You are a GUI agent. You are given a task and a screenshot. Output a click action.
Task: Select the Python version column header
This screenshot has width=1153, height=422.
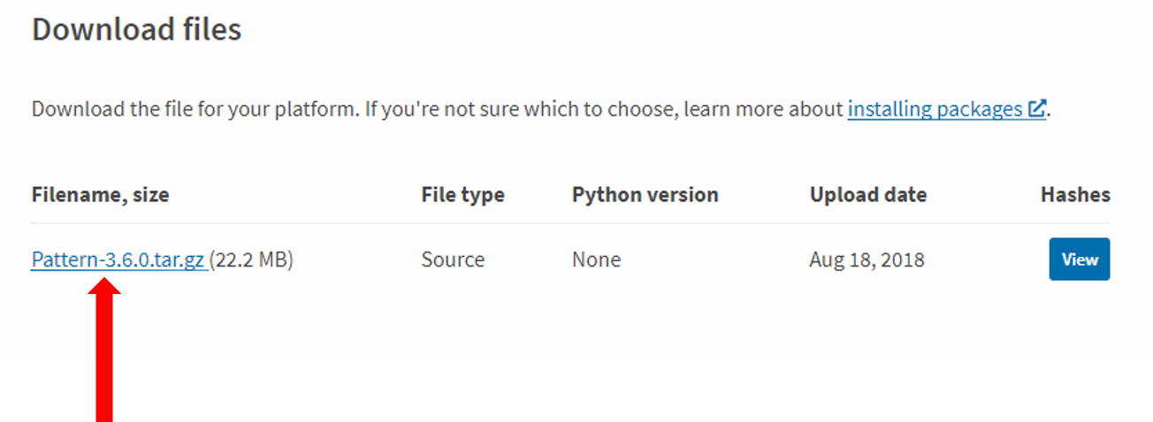click(645, 195)
